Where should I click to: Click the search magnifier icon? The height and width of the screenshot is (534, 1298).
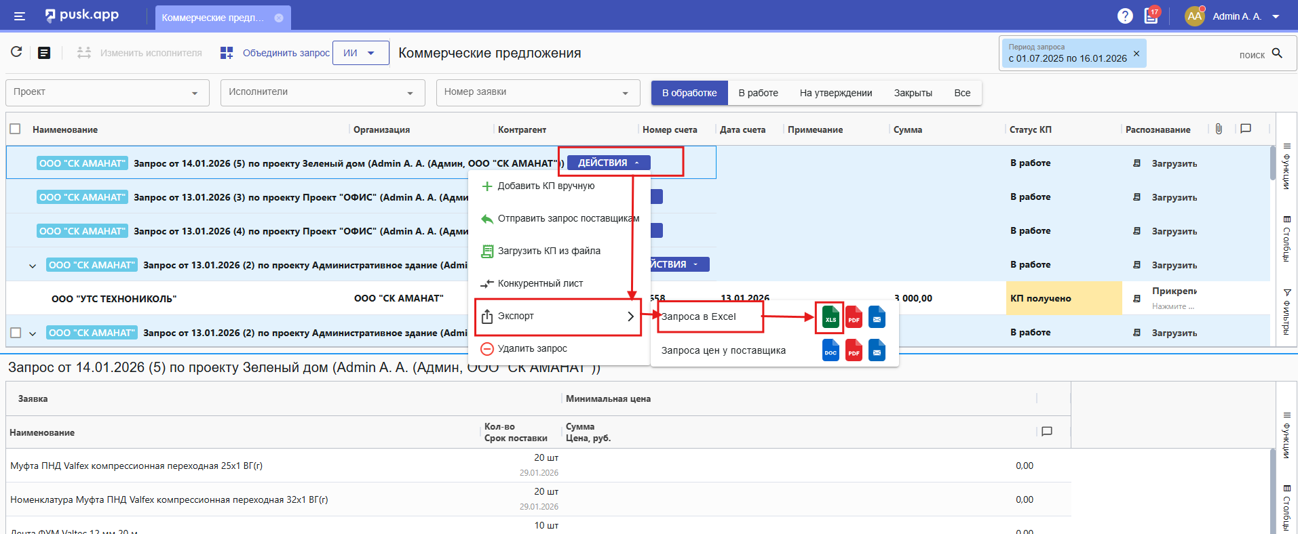[x=1277, y=54]
